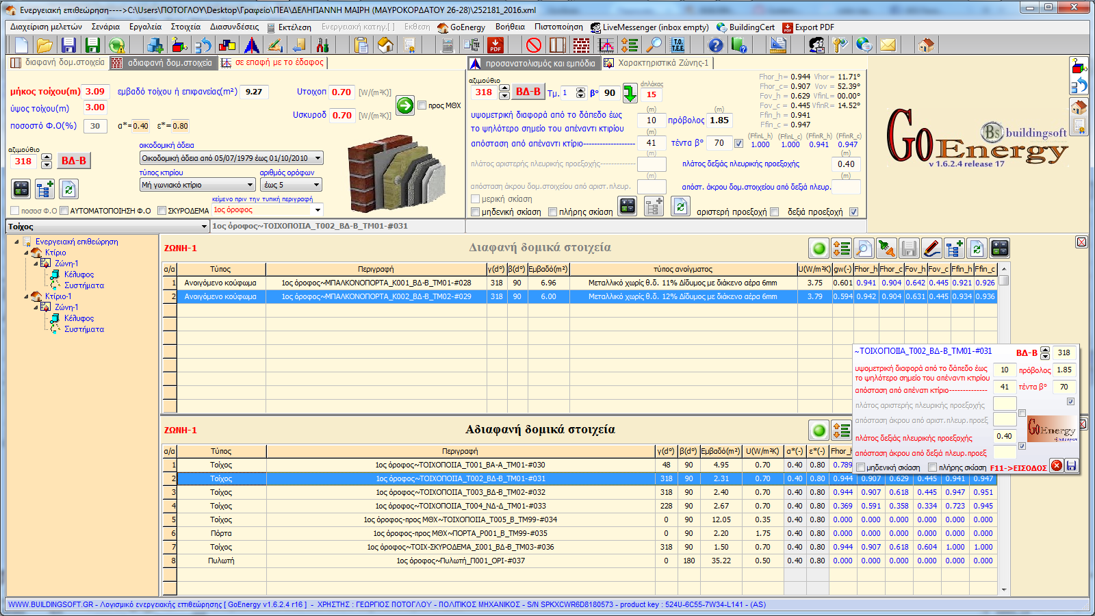1095x616 pixels.
Task: Click the T.O.T.E.E. notebook icon
Action: click(x=678, y=45)
